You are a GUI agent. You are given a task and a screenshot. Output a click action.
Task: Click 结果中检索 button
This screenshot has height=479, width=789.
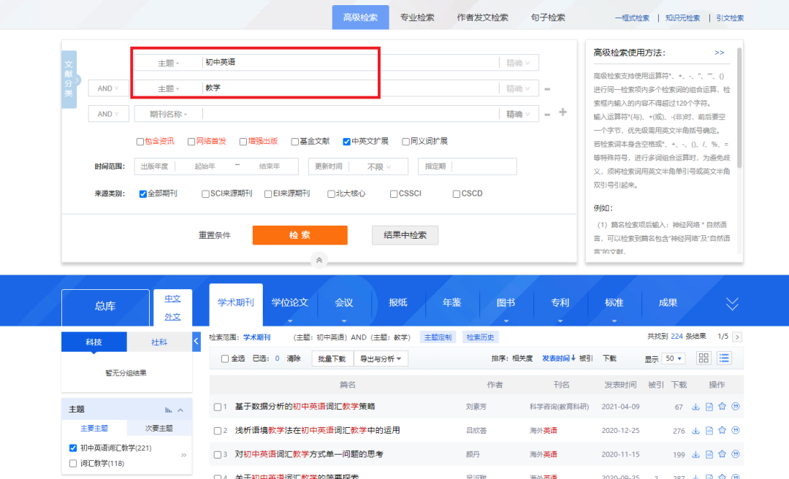405,235
